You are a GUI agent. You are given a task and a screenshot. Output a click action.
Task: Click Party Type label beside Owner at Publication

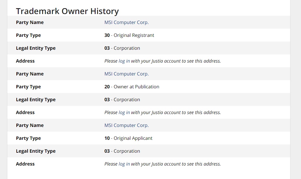click(x=28, y=87)
